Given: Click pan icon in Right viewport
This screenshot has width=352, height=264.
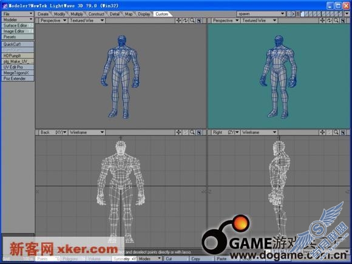Looking at the screenshot, I should [322, 132].
